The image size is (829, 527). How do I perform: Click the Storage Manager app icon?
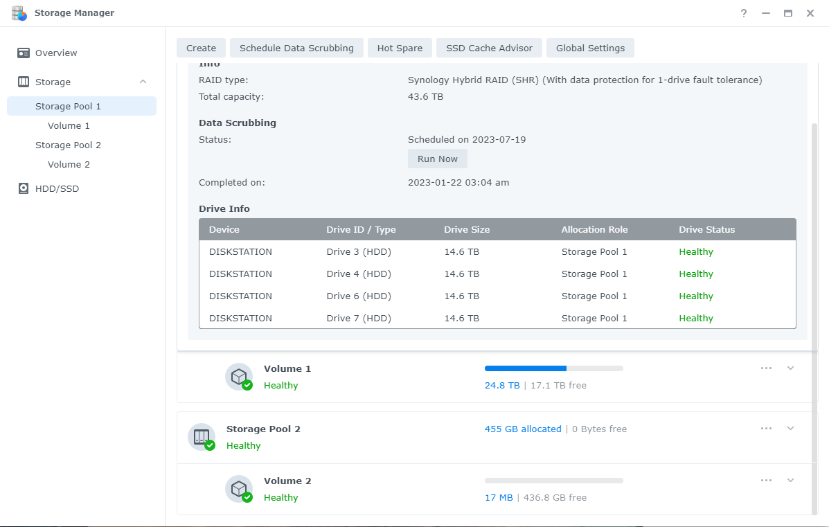click(19, 13)
